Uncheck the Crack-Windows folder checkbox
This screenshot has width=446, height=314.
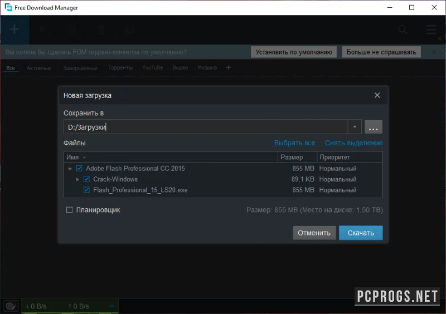coord(87,179)
